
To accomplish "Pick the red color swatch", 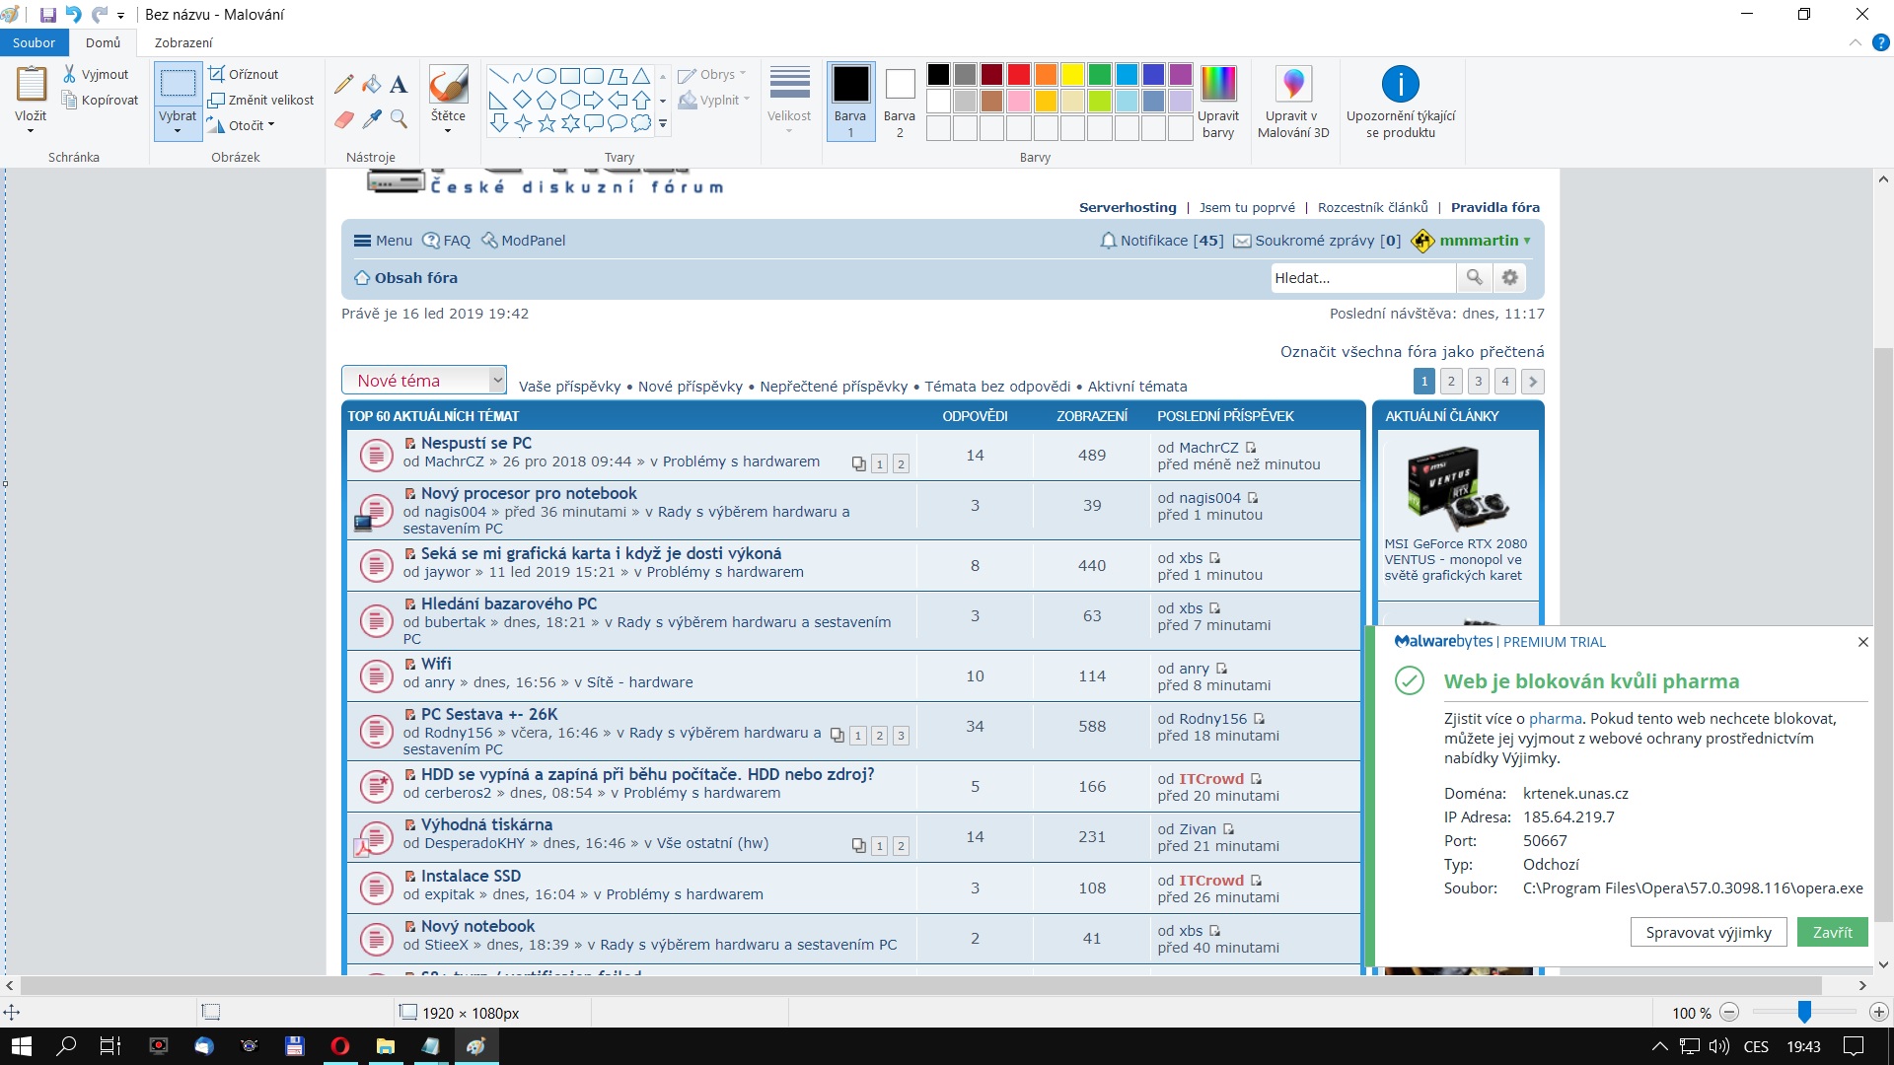I will [1019, 74].
